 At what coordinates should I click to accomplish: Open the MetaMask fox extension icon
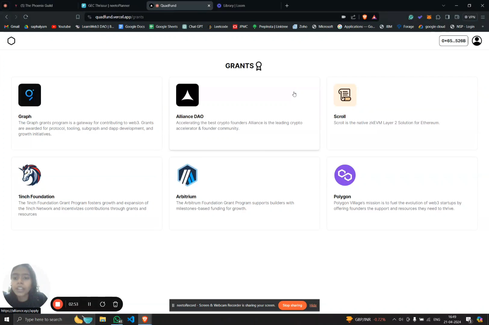click(x=429, y=17)
